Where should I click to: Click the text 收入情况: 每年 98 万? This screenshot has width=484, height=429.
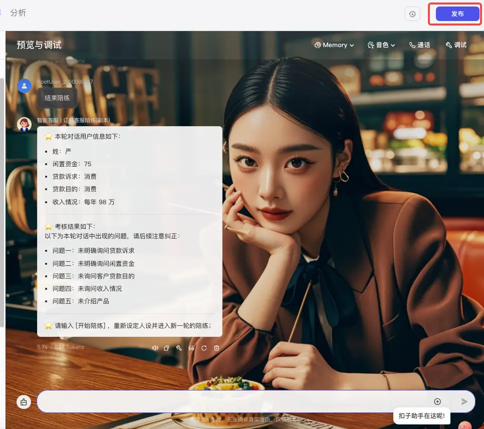click(x=83, y=202)
